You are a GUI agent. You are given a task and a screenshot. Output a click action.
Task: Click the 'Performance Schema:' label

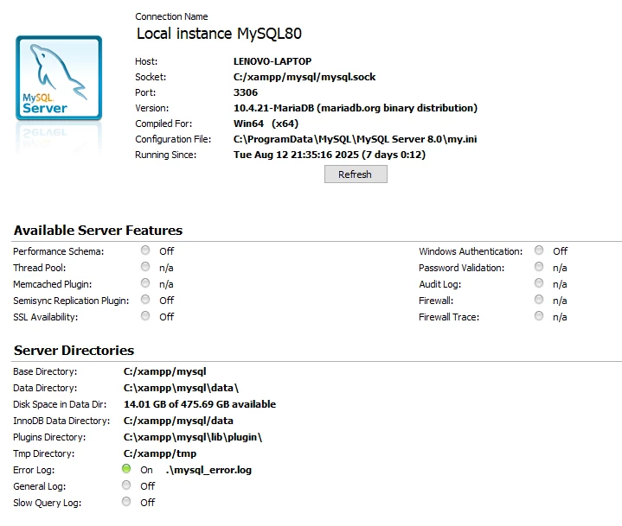(x=58, y=251)
